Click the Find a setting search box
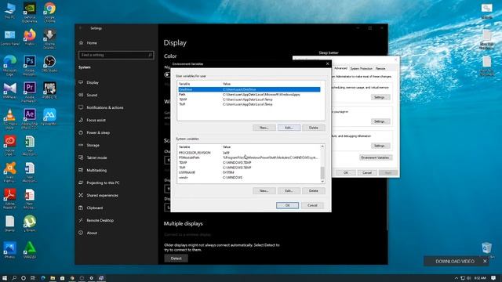502x282 pixels. (x=116, y=55)
